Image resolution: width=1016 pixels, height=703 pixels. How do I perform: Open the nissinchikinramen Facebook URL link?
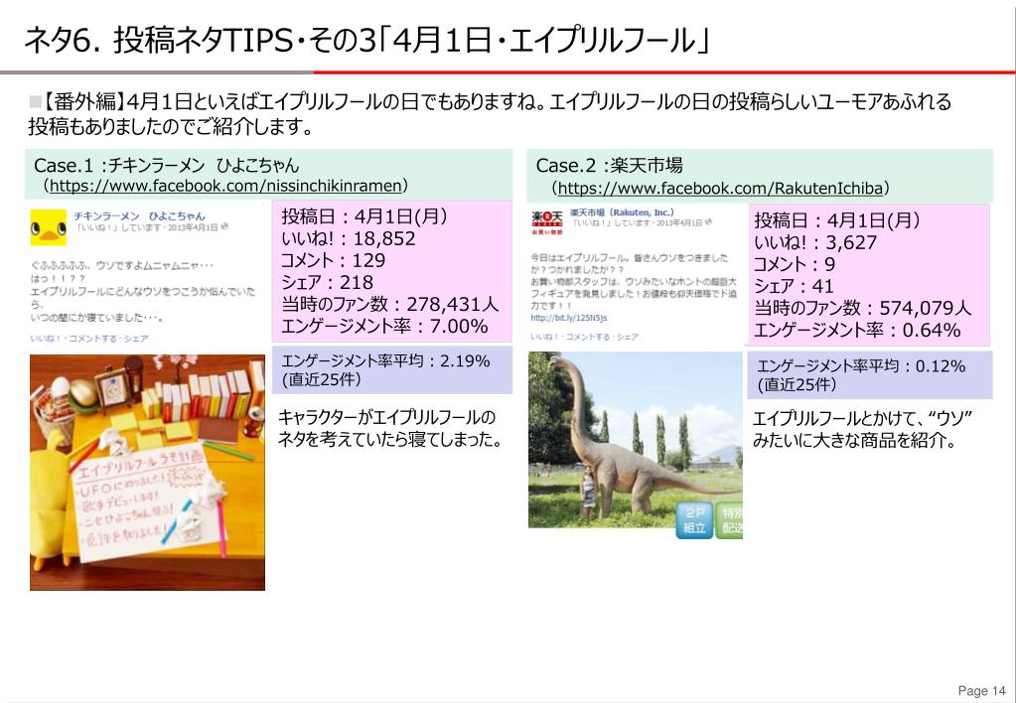(224, 186)
